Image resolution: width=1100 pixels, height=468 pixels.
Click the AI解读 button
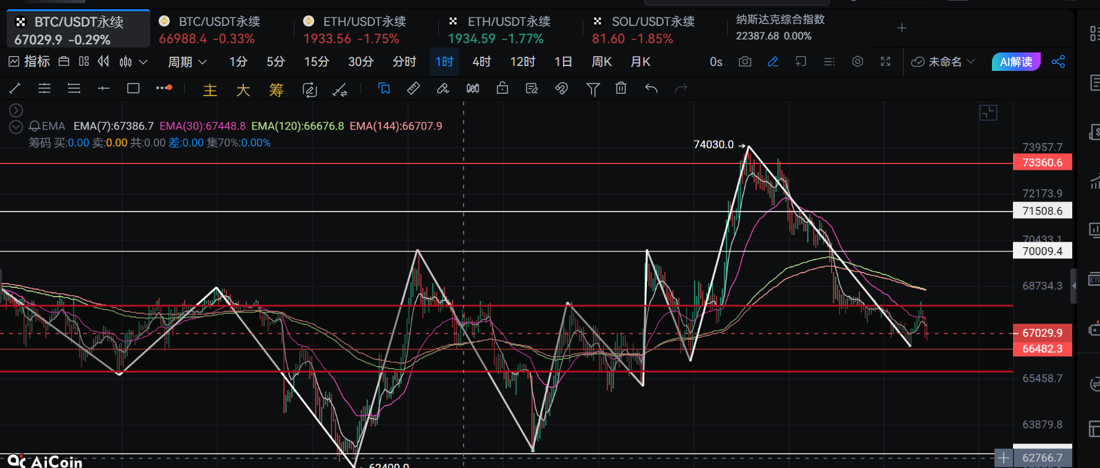pos(1015,62)
